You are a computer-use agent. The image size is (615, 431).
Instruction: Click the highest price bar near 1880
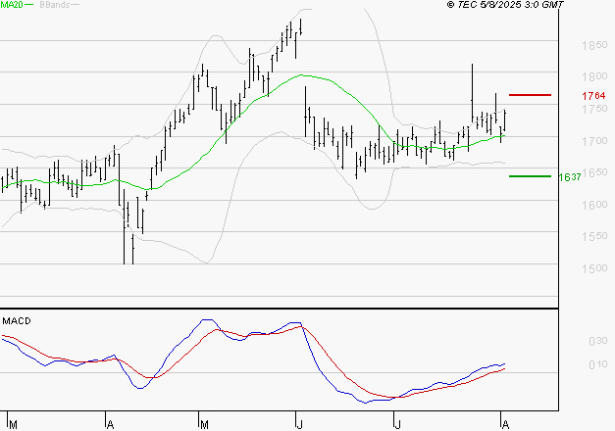pyautogui.click(x=298, y=24)
